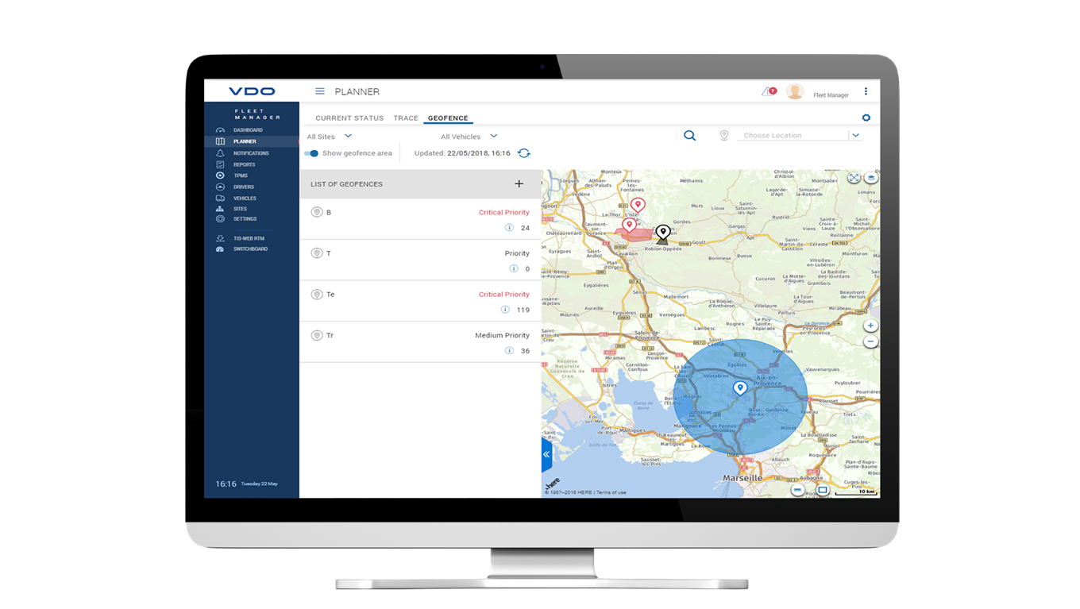
Task: Refresh the geofence data with the sync icon
Action: click(524, 153)
